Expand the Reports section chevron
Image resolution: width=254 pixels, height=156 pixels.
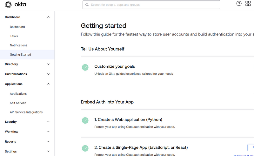[x=48, y=141]
